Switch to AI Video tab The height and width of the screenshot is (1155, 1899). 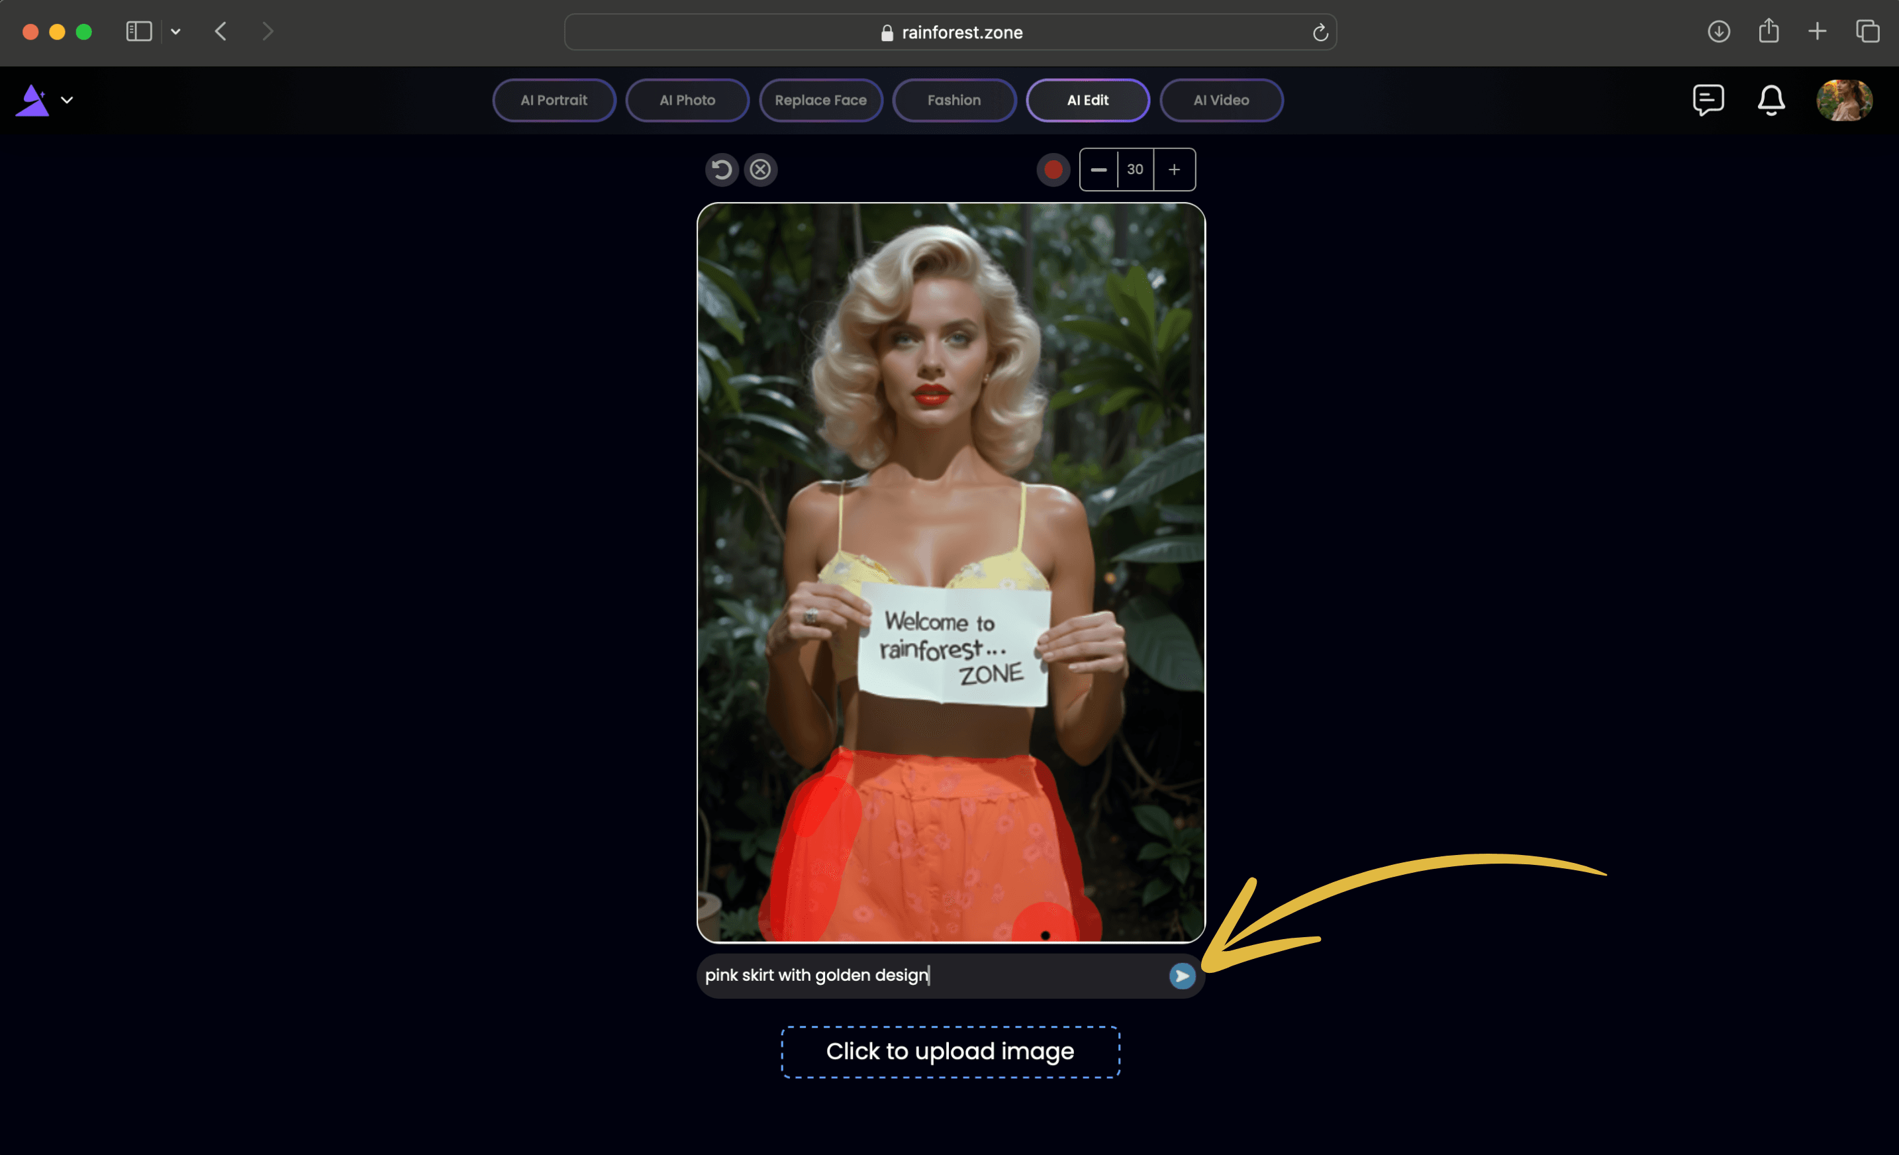point(1220,99)
